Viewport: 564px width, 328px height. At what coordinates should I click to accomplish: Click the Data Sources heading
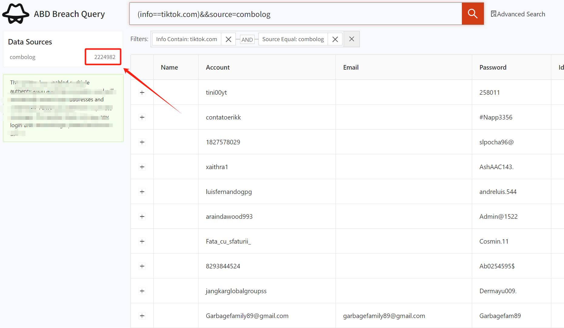30,42
